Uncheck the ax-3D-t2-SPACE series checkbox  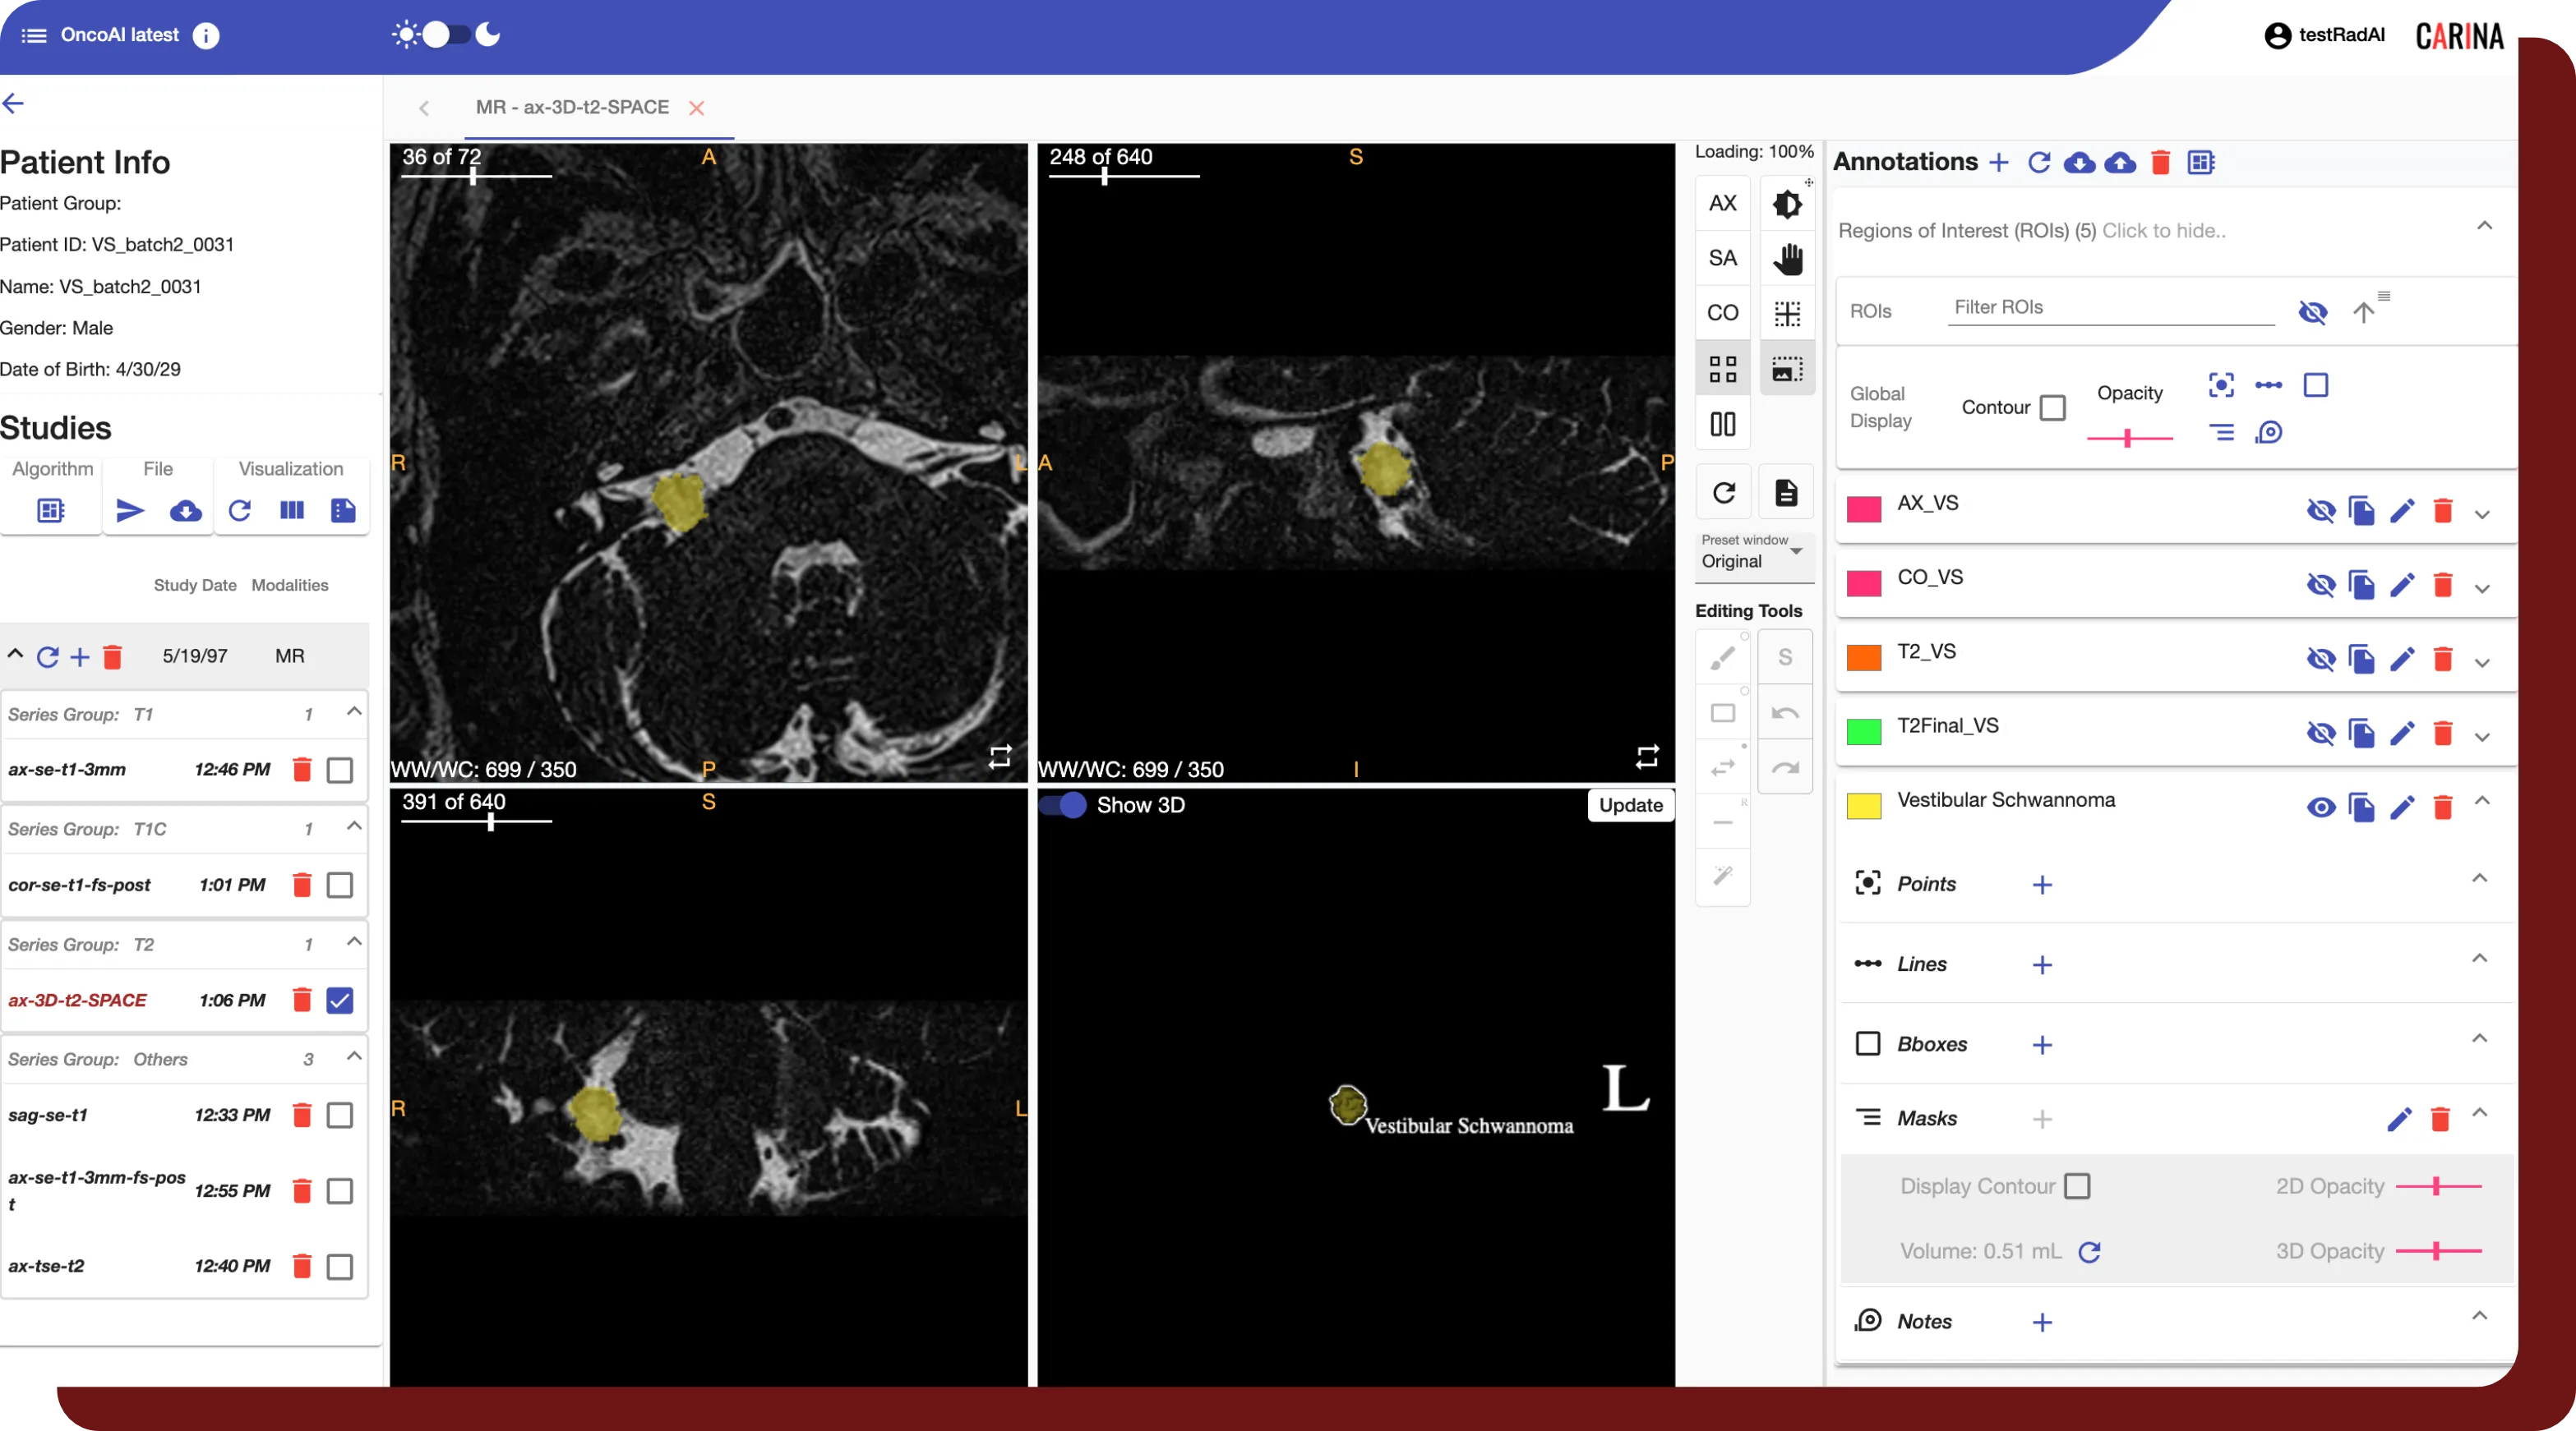click(x=339, y=999)
